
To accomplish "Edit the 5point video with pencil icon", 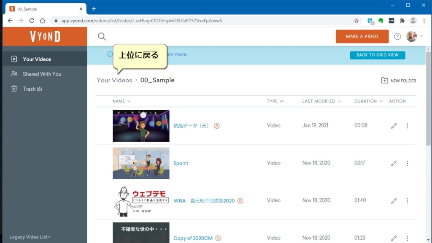I will 394,163.
